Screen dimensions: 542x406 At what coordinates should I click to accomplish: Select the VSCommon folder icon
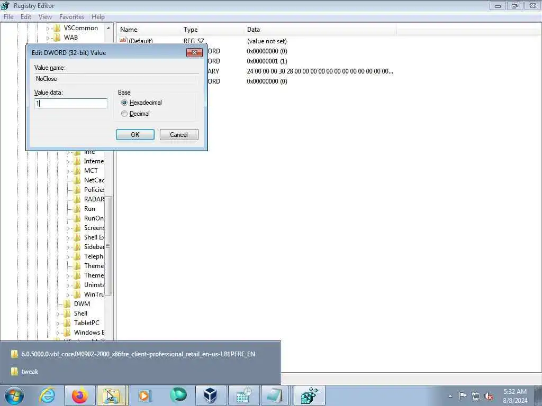click(57, 28)
